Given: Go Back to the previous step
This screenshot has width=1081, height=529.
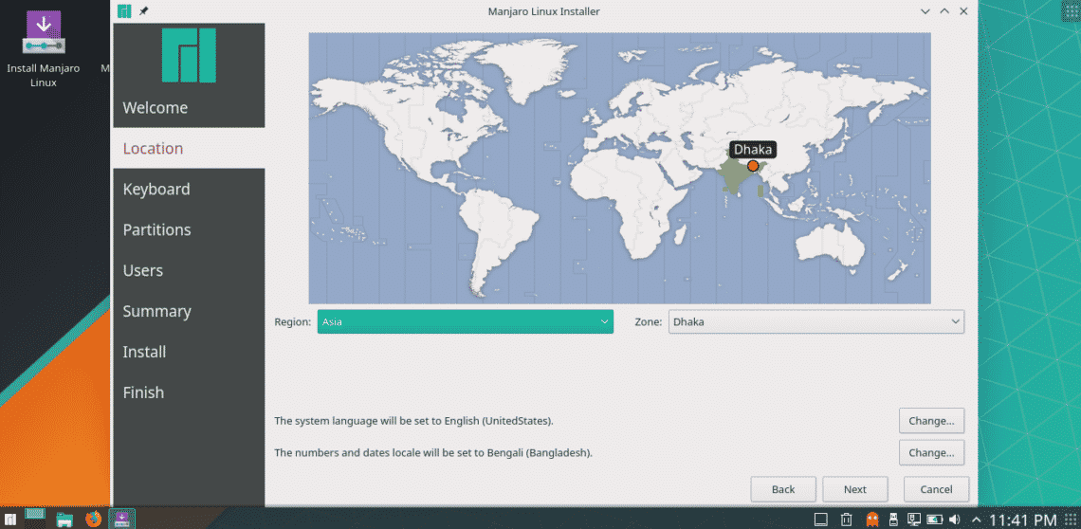Looking at the screenshot, I should [783, 489].
